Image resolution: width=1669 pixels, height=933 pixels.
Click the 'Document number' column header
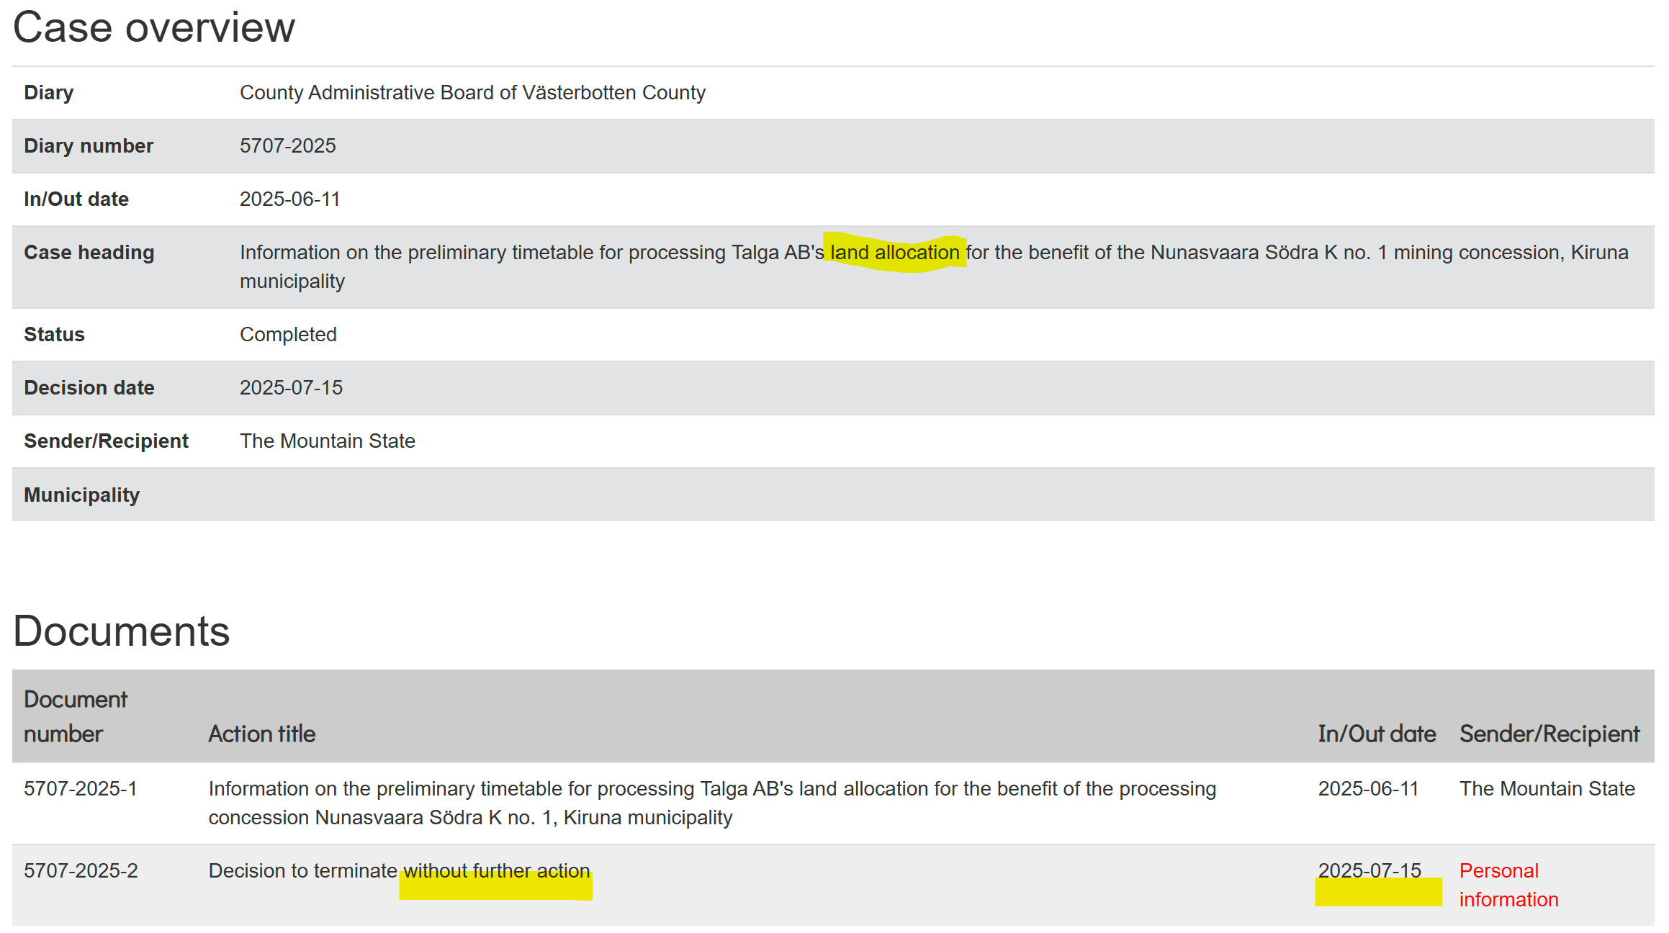click(x=75, y=716)
